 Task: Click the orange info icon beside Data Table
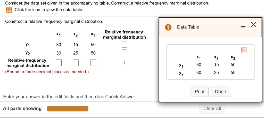click(168, 27)
